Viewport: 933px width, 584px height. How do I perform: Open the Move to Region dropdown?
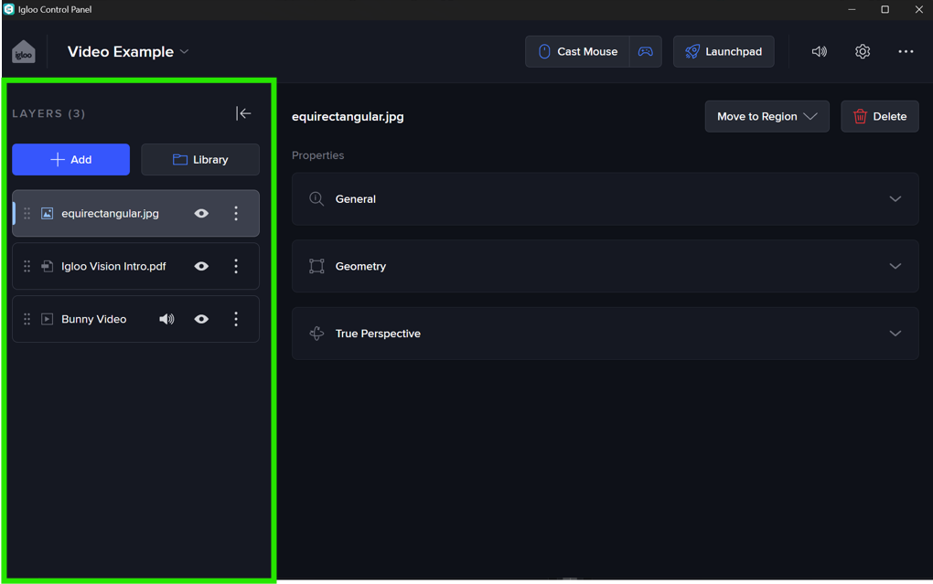point(767,116)
